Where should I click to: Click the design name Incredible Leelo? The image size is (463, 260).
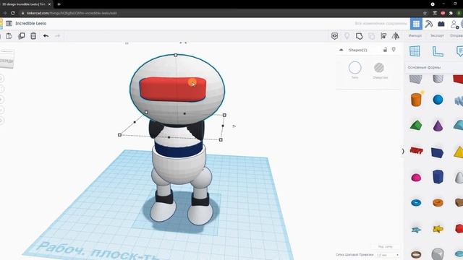point(30,23)
